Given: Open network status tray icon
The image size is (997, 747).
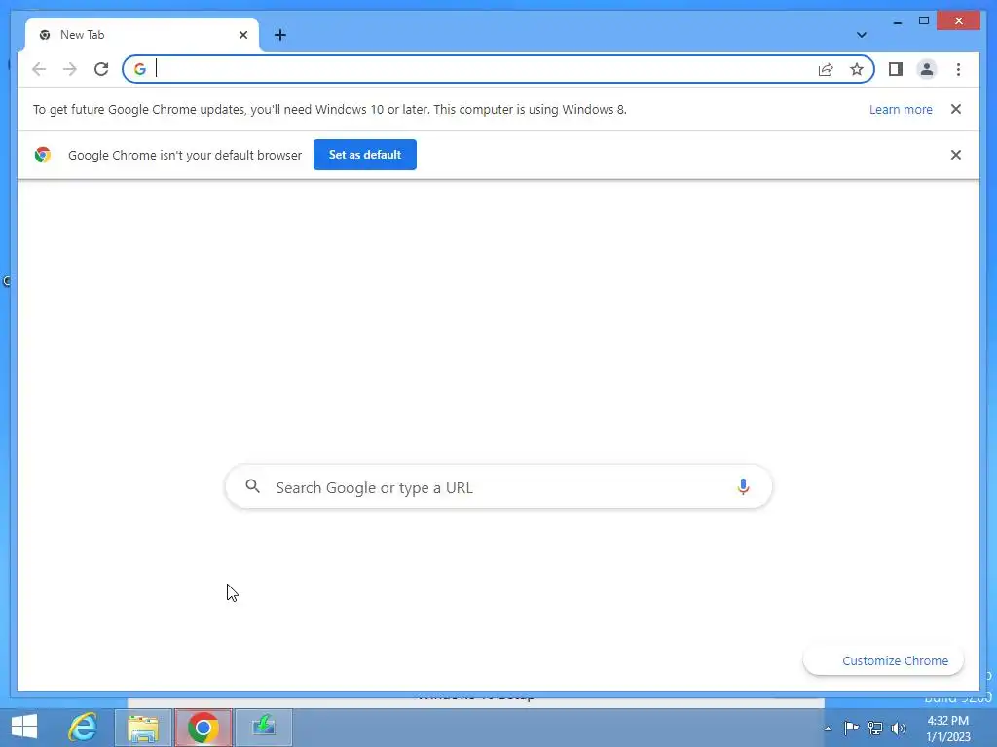Looking at the screenshot, I should 875,728.
